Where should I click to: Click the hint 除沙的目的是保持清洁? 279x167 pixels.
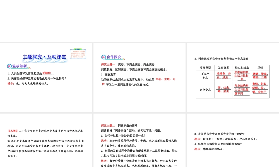click(139, 143)
